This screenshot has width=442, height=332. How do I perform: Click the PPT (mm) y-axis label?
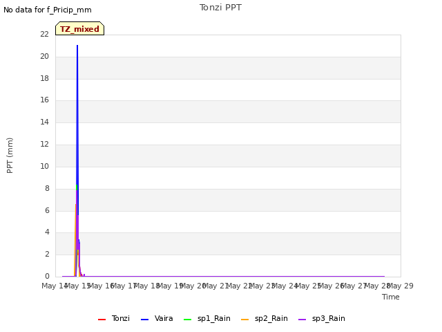pyautogui.click(x=10, y=155)
